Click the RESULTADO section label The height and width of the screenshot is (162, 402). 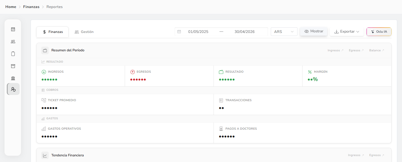click(x=55, y=62)
